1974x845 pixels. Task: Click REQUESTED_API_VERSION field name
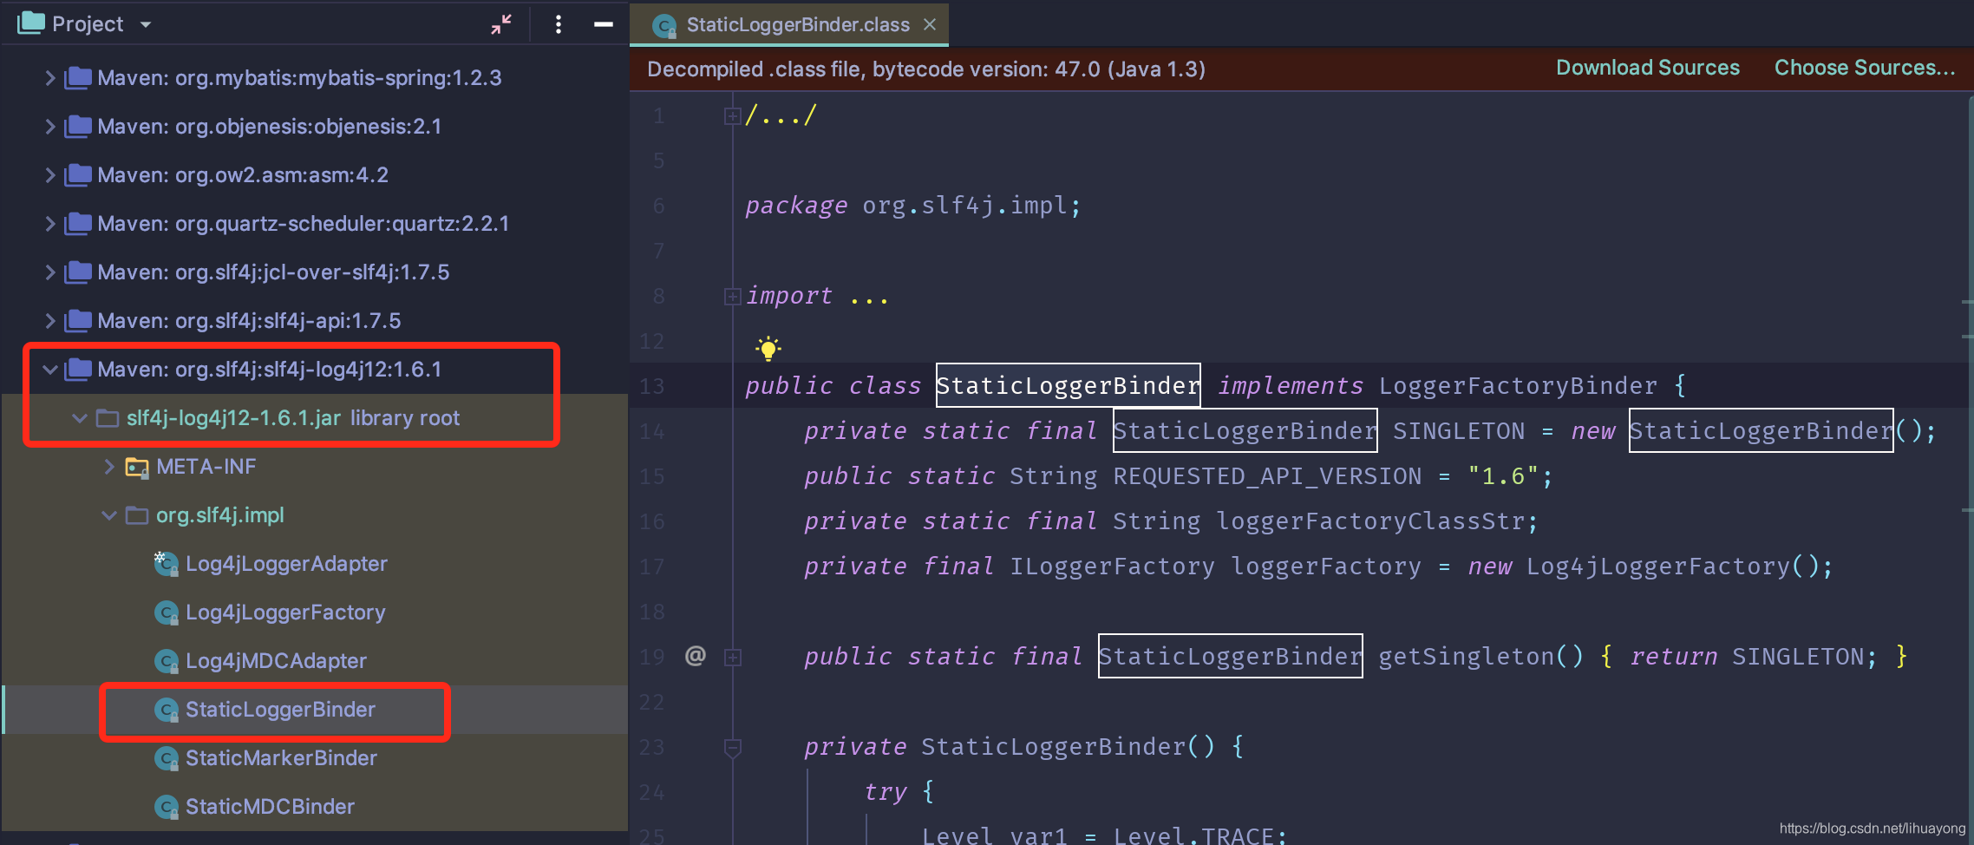click(x=1267, y=476)
